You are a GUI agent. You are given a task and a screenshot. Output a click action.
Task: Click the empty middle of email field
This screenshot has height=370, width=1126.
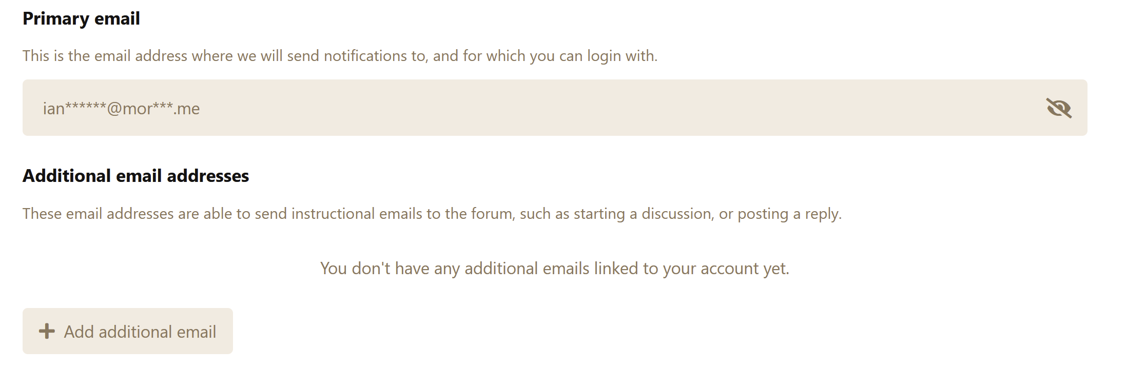pos(616,108)
